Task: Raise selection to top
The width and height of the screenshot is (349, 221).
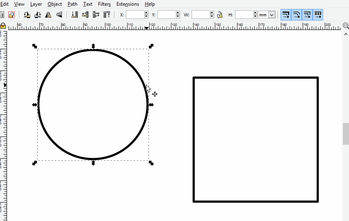Action: pyautogui.click(x=107, y=15)
